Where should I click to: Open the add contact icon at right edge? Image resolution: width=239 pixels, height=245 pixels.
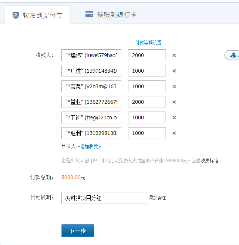tap(233, 56)
